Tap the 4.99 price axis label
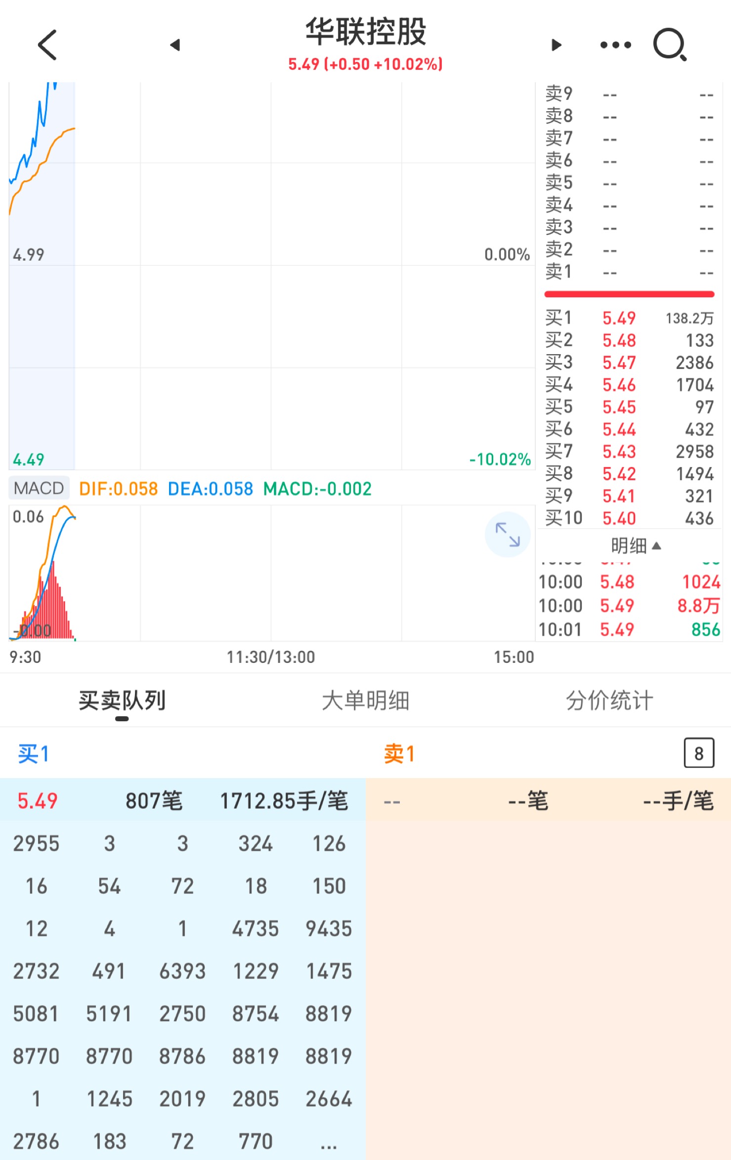The height and width of the screenshot is (1160, 731). (x=29, y=254)
